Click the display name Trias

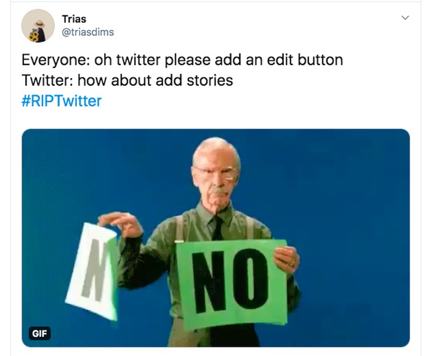pos(74,18)
